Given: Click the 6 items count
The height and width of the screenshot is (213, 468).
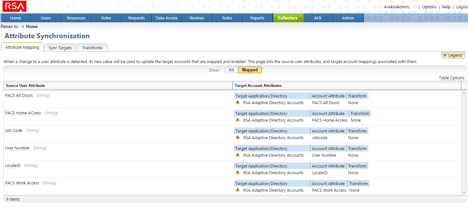Looking at the screenshot, I should tap(13, 199).
